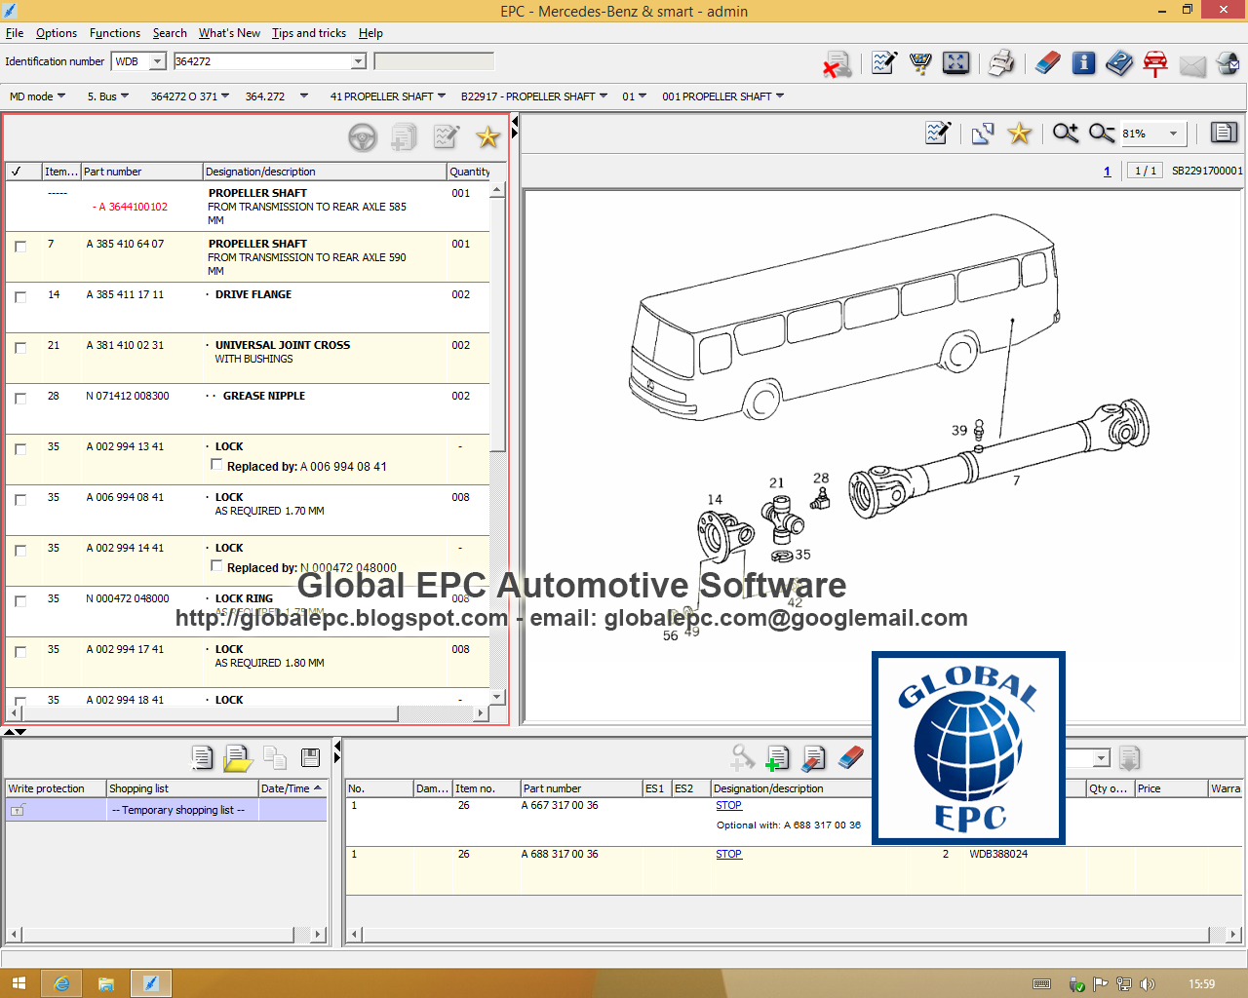Click the floppy disk save icon in shopping list
The image size is (1248, 998).
pos(311,757)
